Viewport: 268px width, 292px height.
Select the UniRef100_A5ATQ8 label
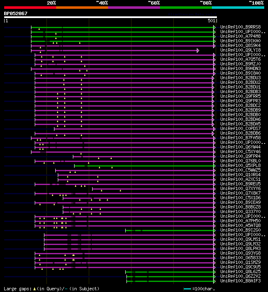(x=240, y=225)
